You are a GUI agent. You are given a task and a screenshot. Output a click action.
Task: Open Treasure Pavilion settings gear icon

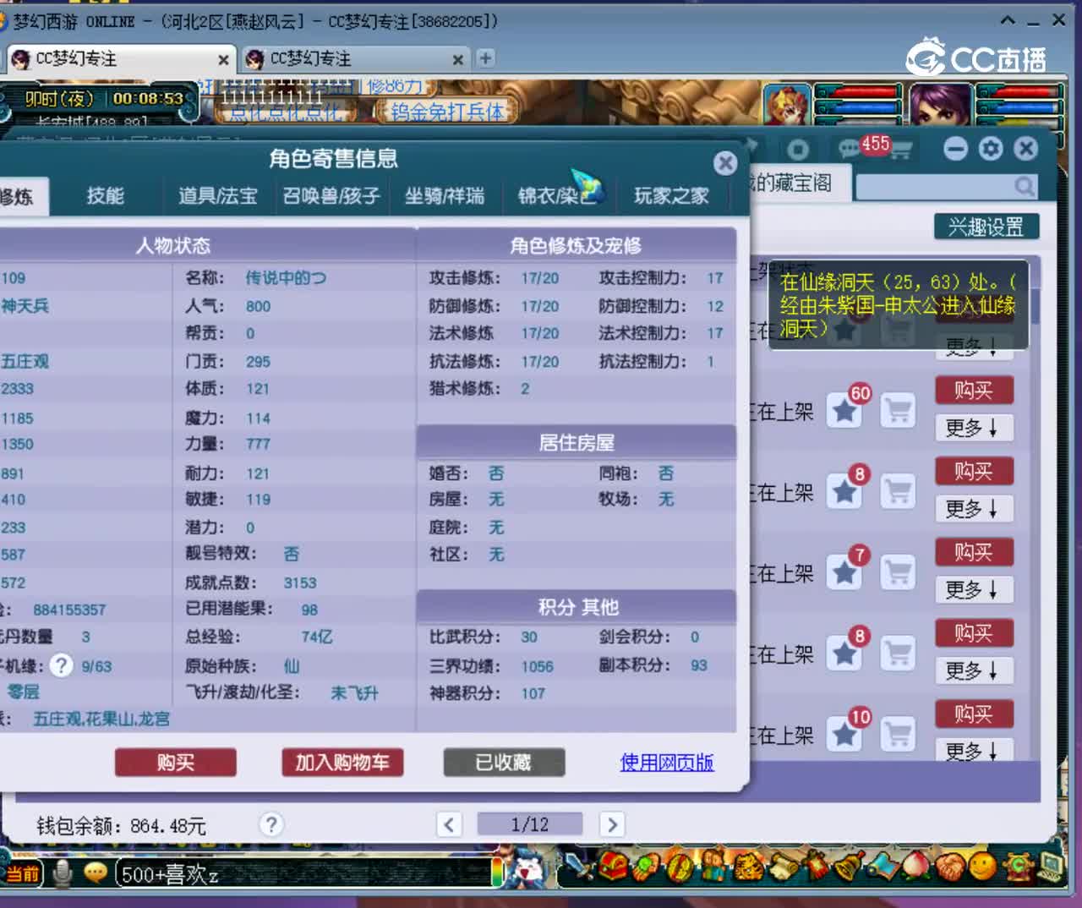(991, 149)
